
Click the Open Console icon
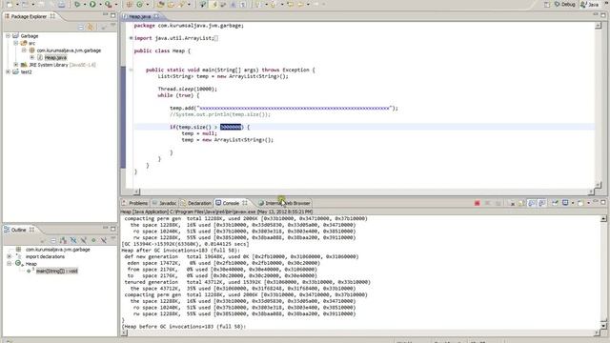tap(580, 203)
